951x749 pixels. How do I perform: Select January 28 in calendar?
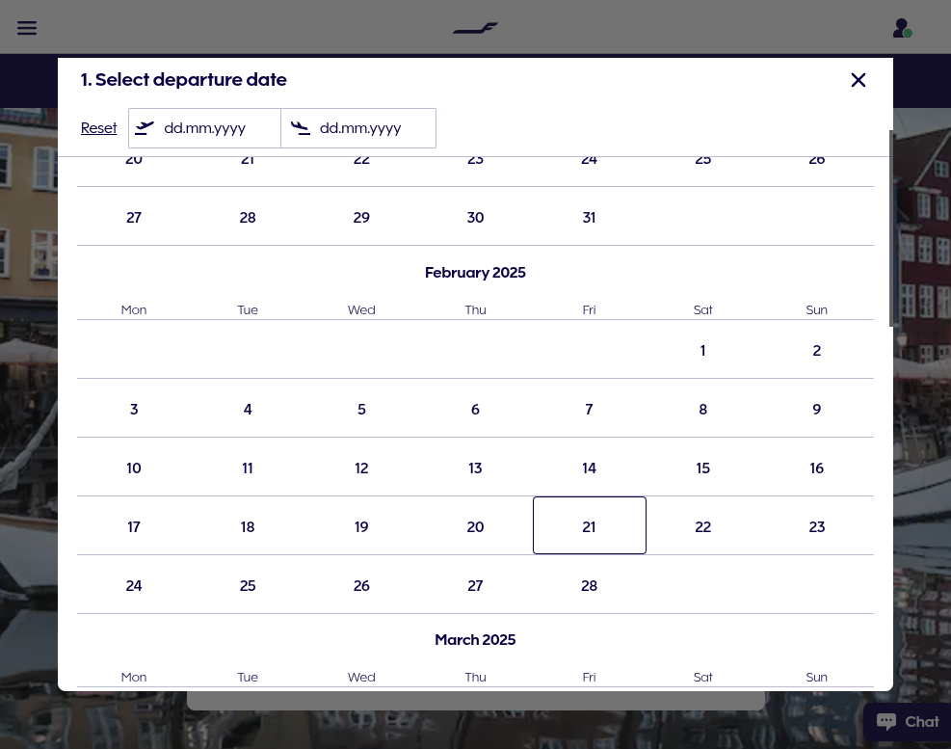coord(248,217)
